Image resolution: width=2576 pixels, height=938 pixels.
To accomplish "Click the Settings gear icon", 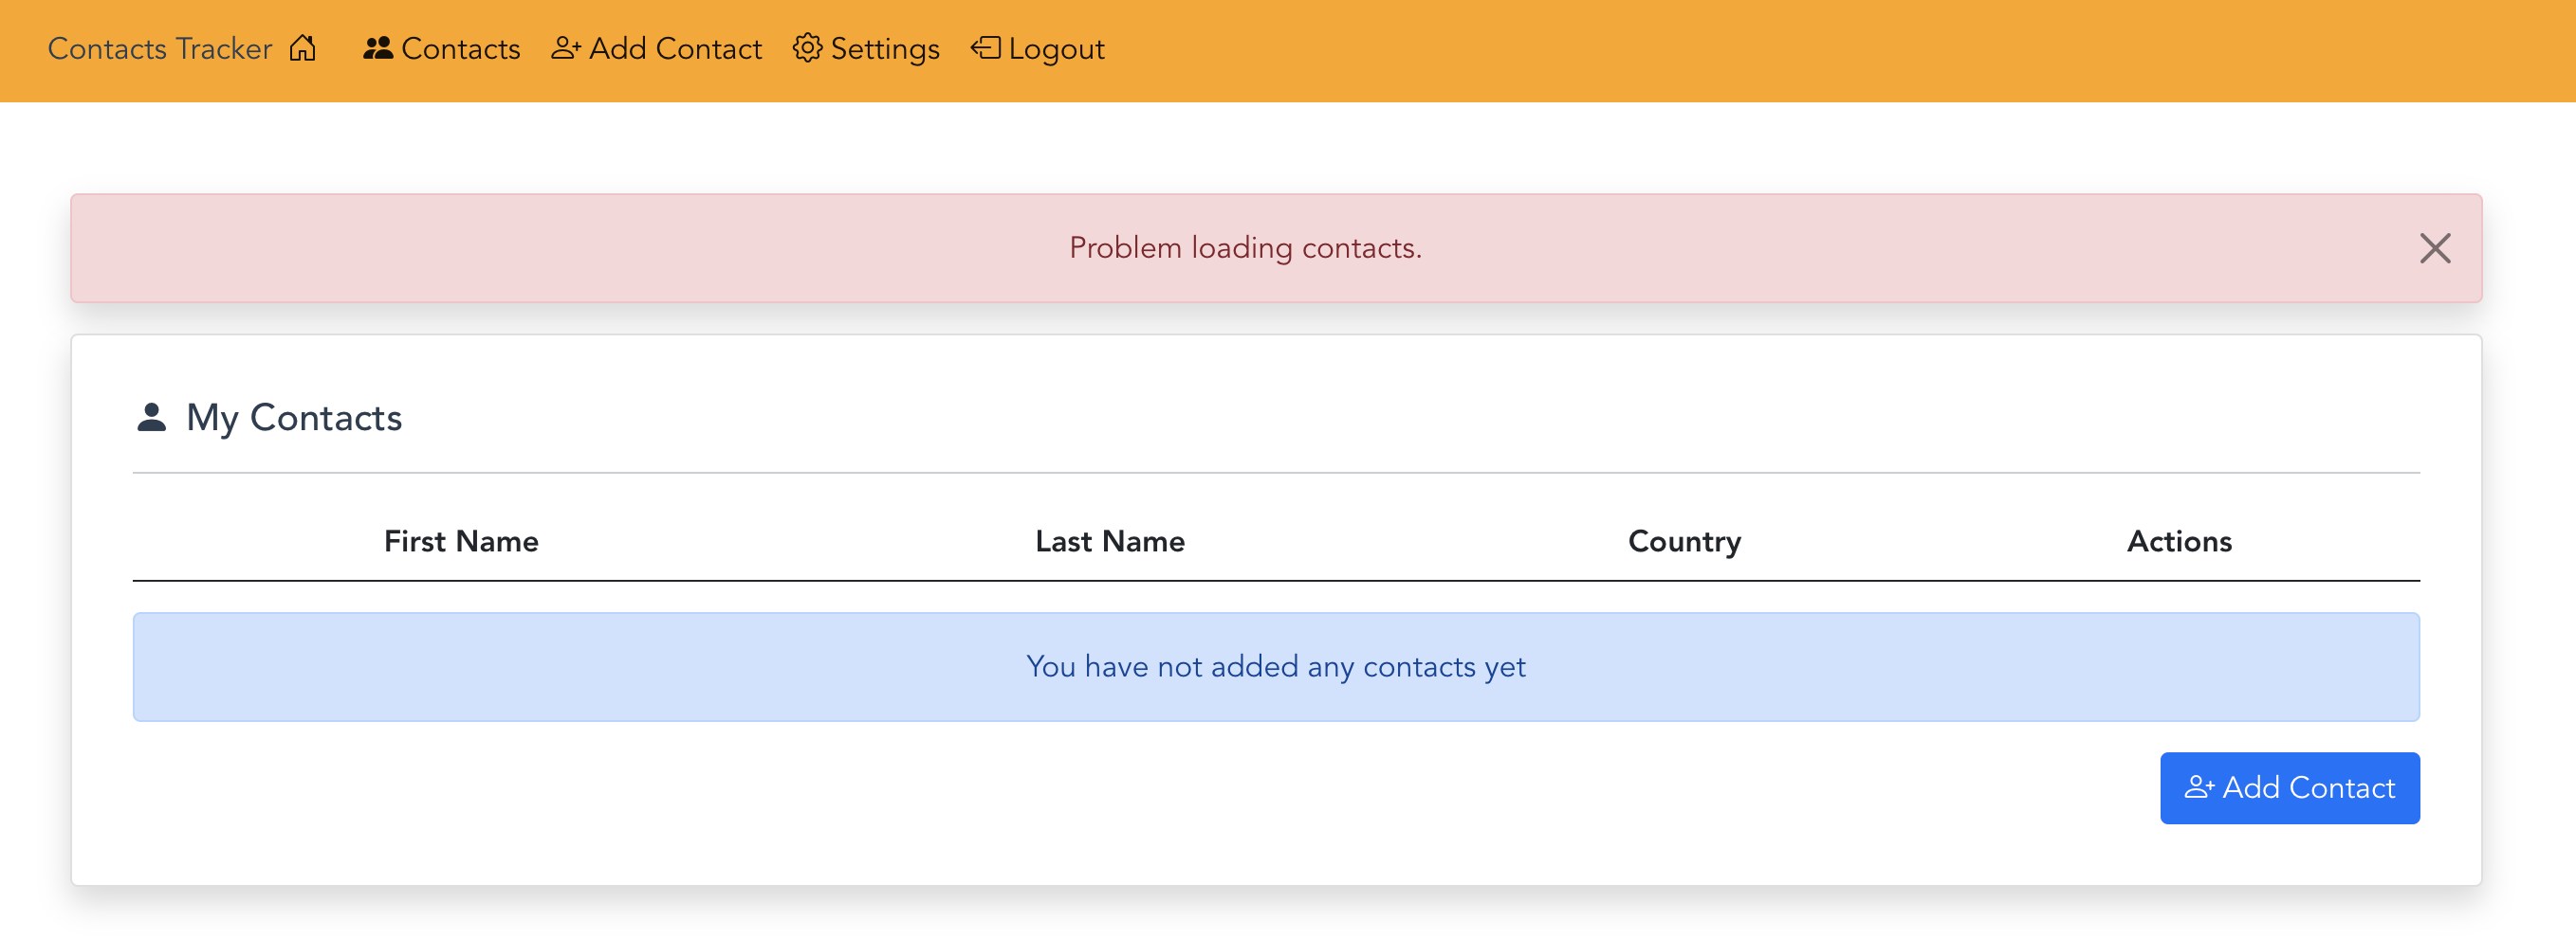I will [807, 48].
